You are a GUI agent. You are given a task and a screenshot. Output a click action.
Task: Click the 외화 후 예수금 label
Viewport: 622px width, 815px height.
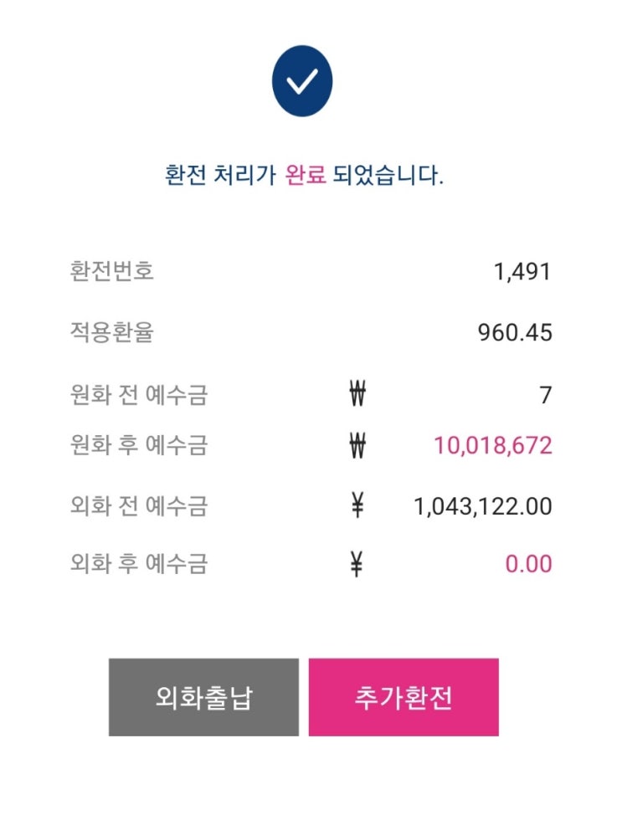click(x=139, y=565)
